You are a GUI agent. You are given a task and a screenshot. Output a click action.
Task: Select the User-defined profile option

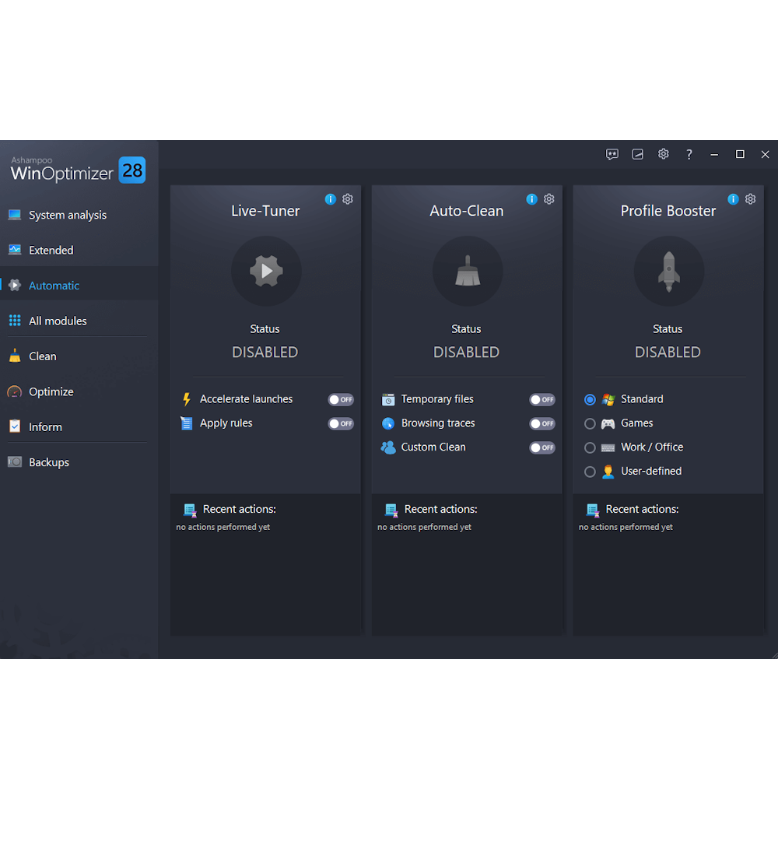point(590,472)
